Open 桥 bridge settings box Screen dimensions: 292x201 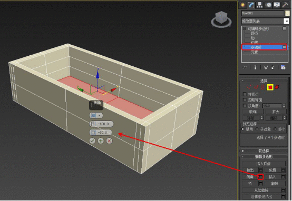pyautogui.click(x=261, y=183)
